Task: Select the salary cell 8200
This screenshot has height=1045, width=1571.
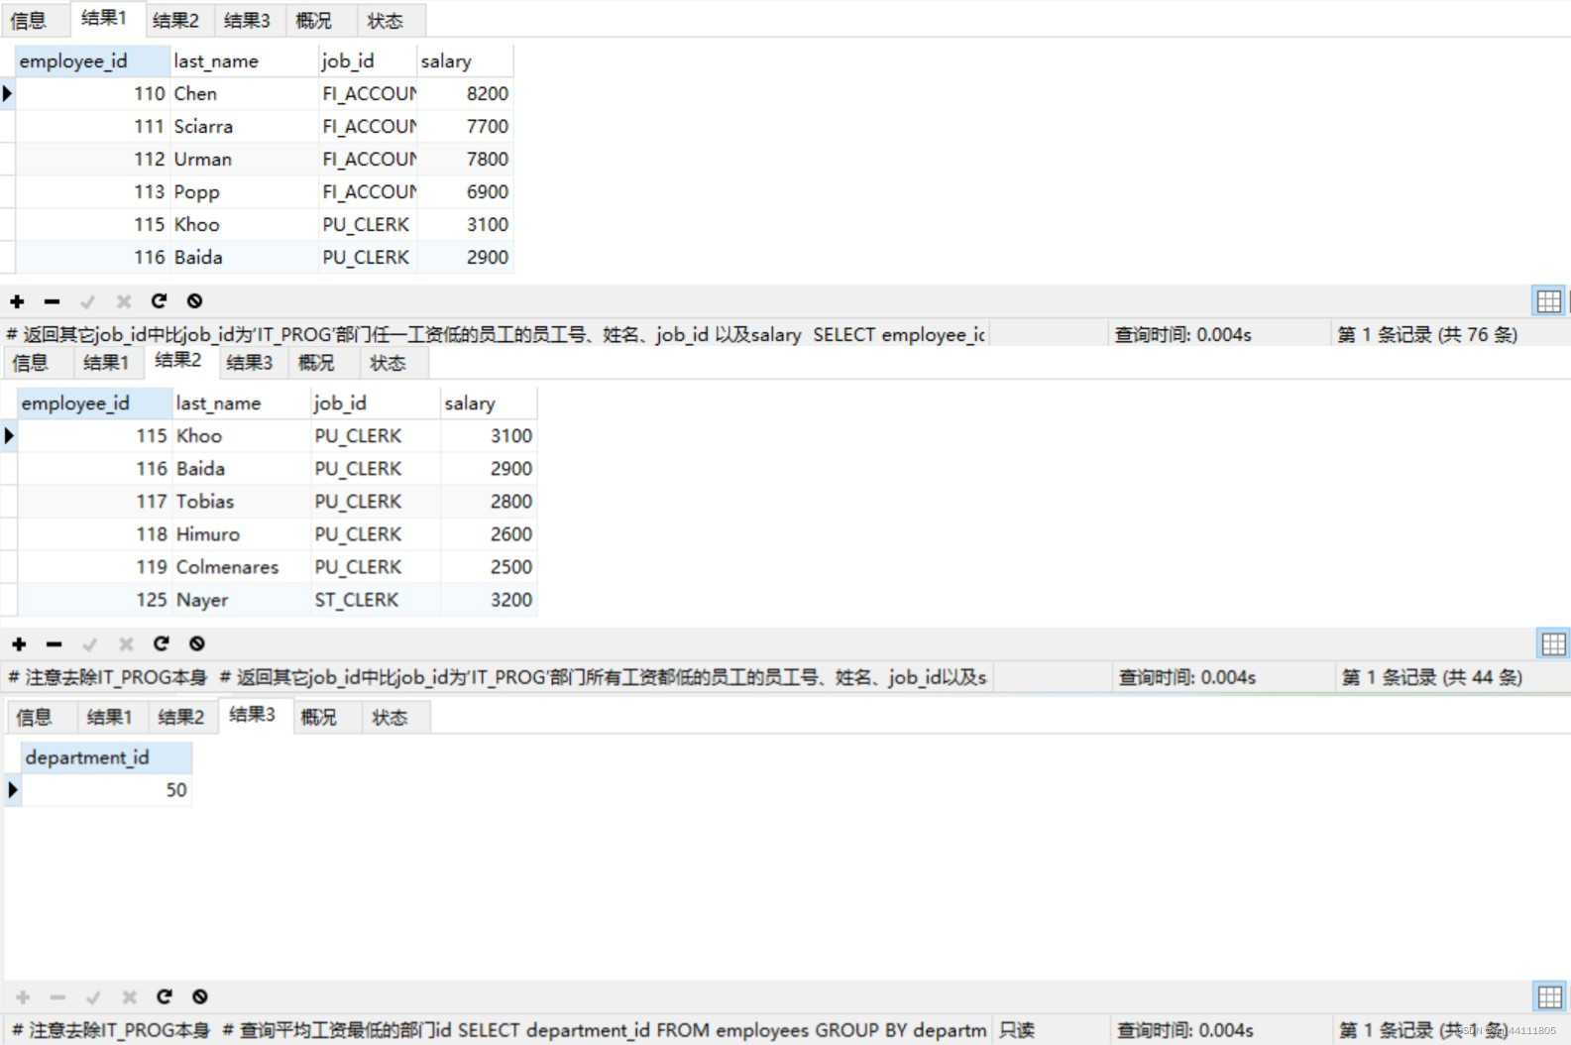Action: tap(465, 93)
